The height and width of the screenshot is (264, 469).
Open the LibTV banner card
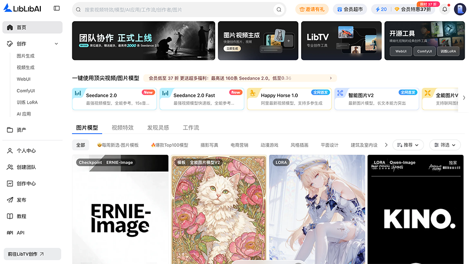click(341, 41)
